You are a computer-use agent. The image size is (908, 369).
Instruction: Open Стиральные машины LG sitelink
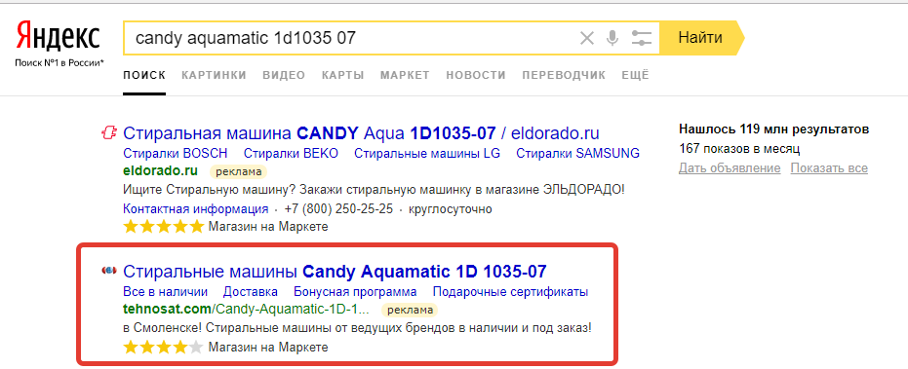point(427,154)
